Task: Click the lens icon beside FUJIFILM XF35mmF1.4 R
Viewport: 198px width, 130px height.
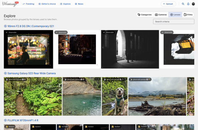Action: (5, 120)
